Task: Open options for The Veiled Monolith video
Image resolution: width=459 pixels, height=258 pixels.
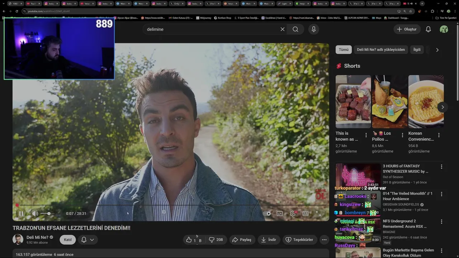Action: [x=441, y=194]
